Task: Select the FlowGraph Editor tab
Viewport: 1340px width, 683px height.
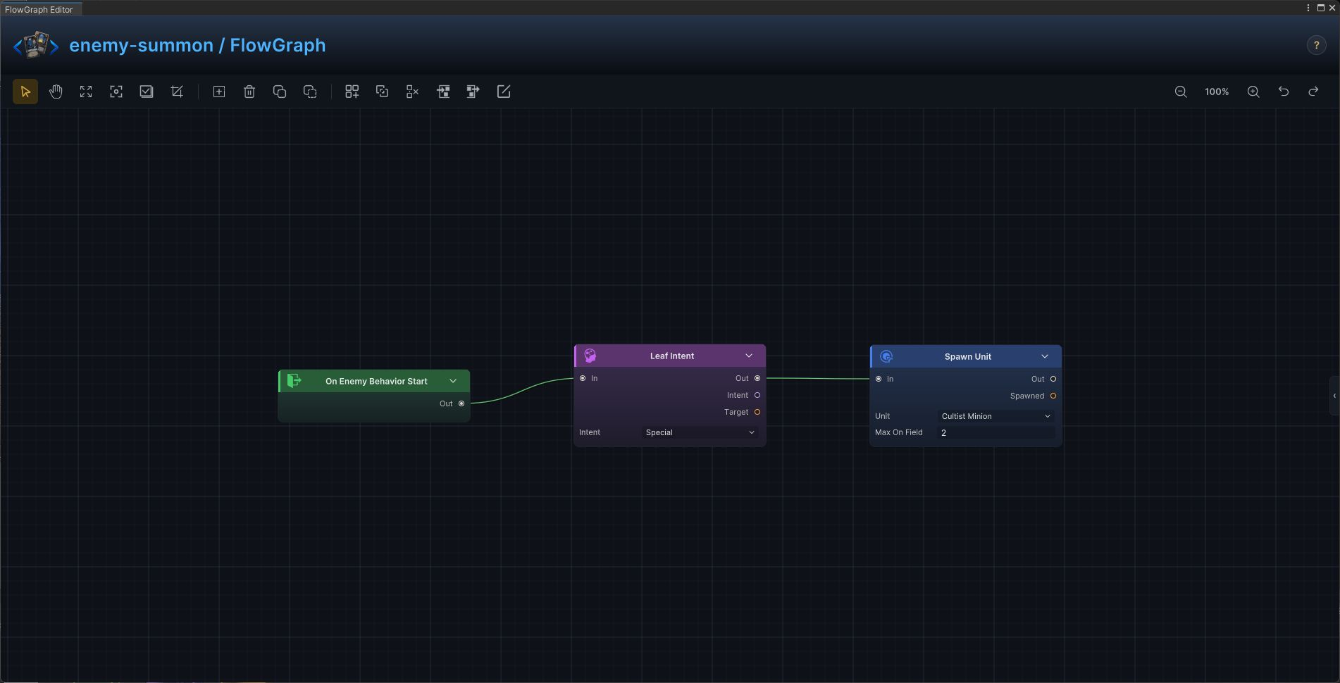Action: tap(39, 9)
